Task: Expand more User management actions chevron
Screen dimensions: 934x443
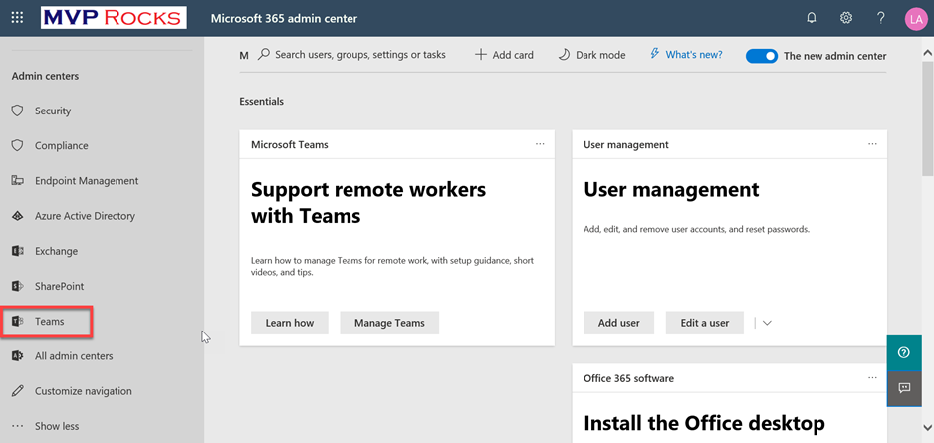Action: pyautogui.click(x=767, y=323)
